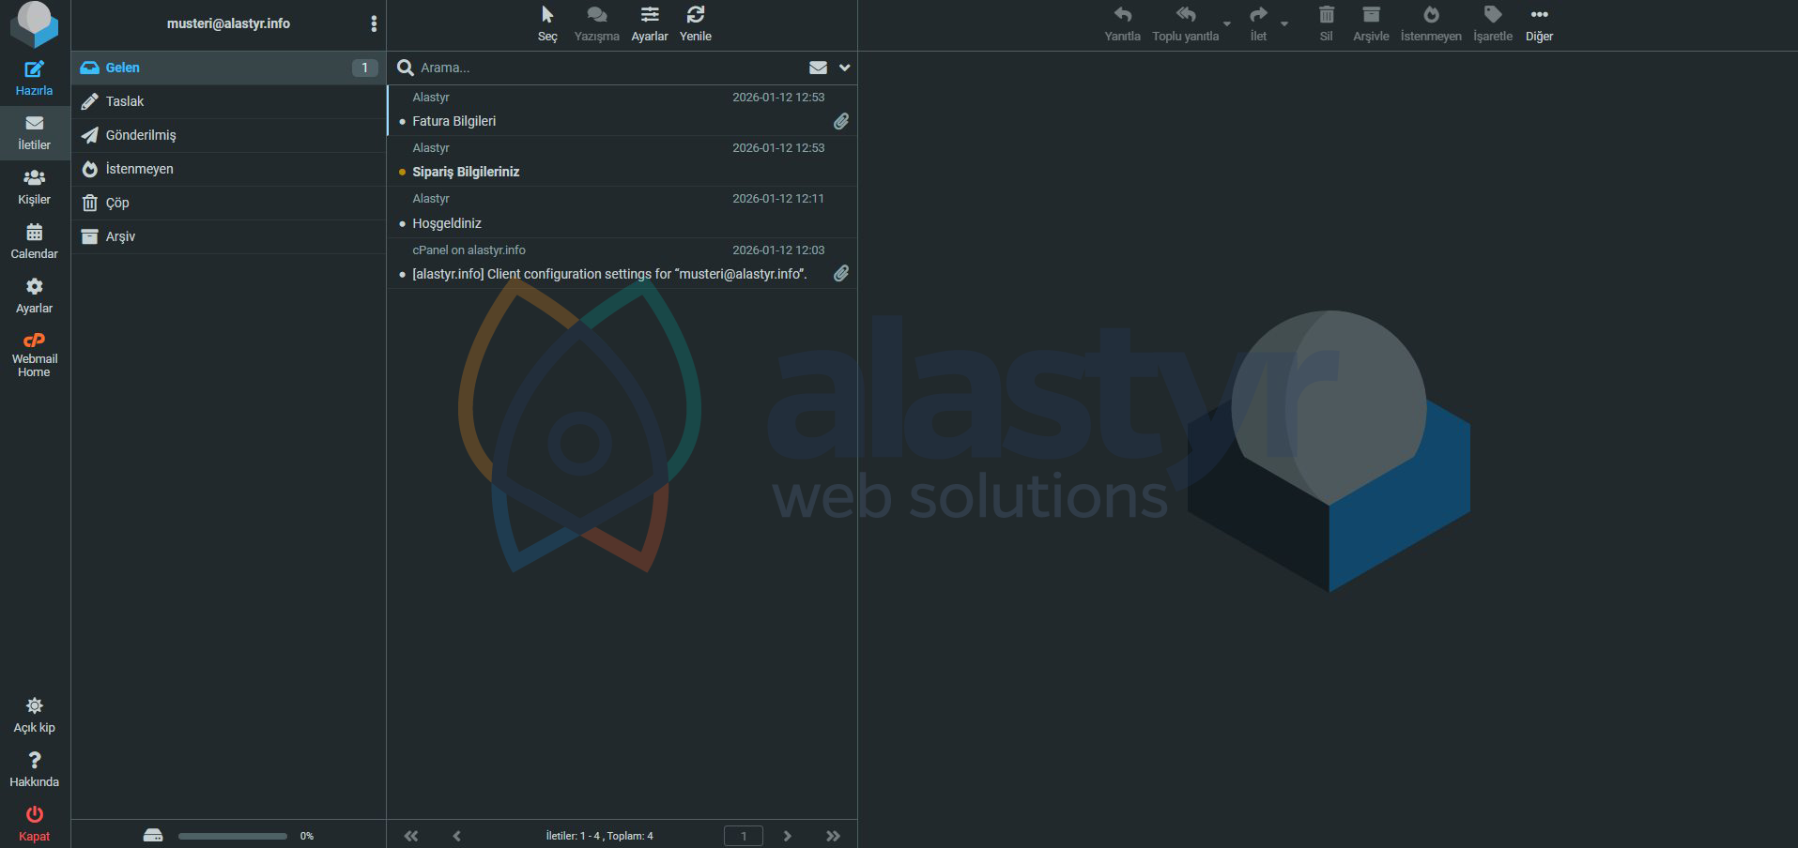This screenshot has width=1798, height=848.
Task: Open account three-dot menu
Action: click(x=374, y=23)
